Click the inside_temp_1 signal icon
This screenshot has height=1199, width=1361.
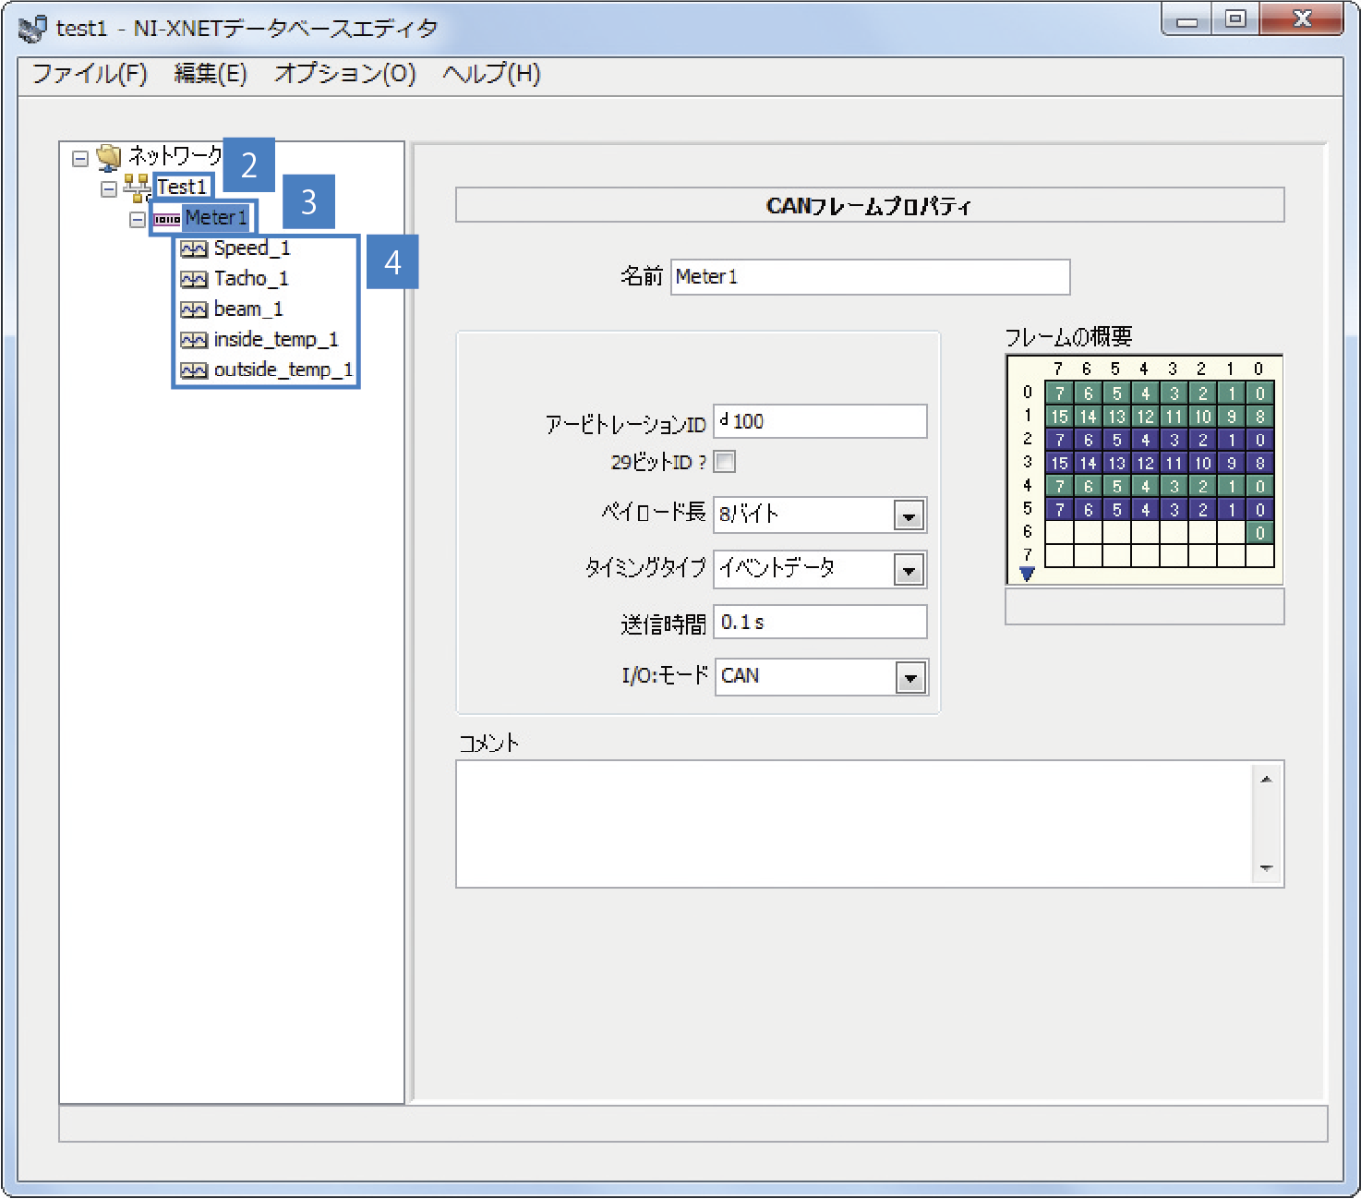194,341
